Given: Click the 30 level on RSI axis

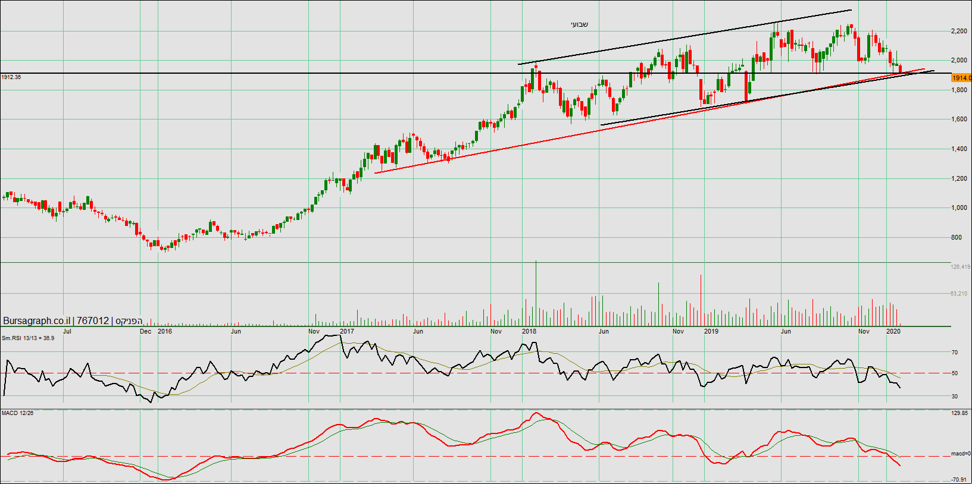Looking at the screenshot, I should coord(955,397).
